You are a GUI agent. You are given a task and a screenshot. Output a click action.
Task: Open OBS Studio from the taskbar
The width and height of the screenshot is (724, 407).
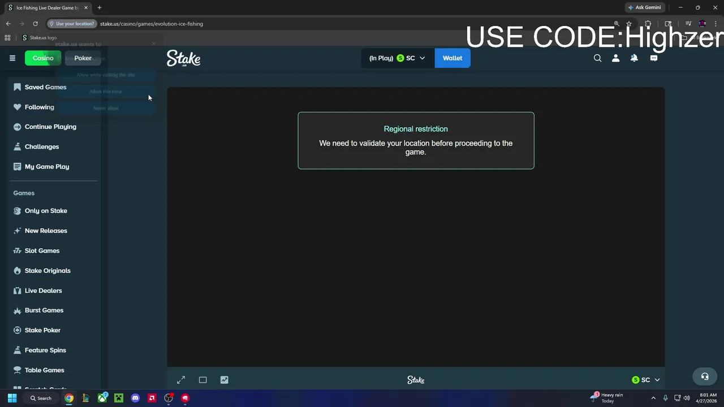169,398
